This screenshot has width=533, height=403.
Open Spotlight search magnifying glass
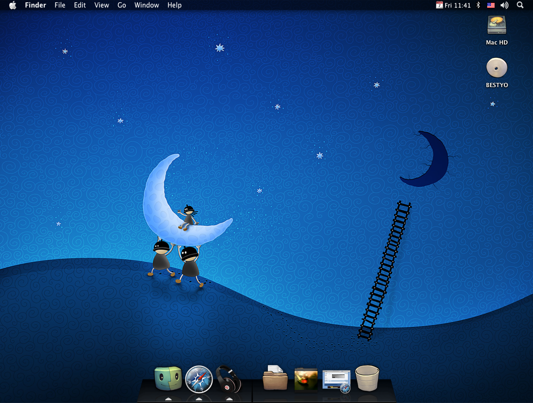pos(520,5)
